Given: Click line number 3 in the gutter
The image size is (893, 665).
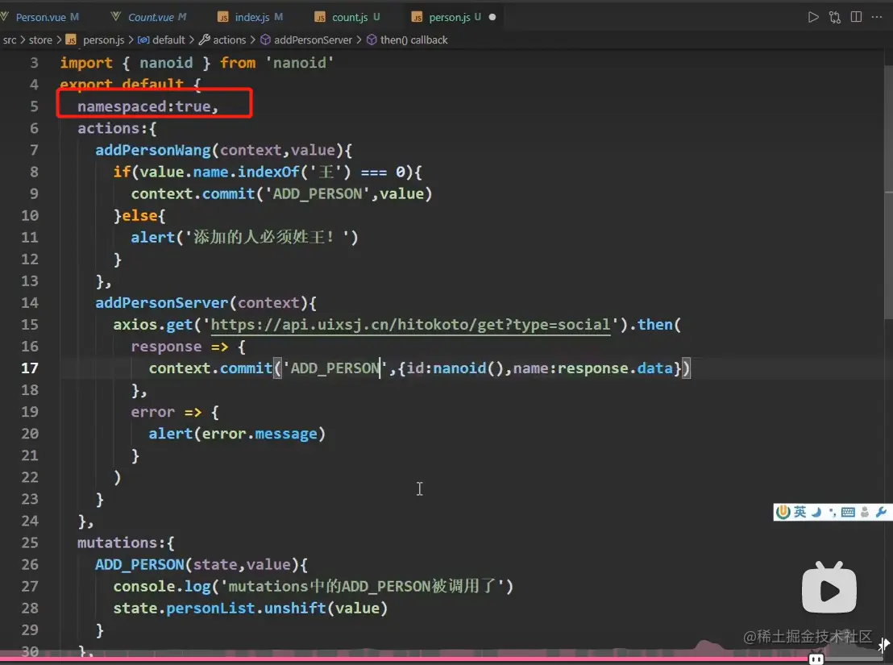Looking at the screenshot, I should 34,63.
